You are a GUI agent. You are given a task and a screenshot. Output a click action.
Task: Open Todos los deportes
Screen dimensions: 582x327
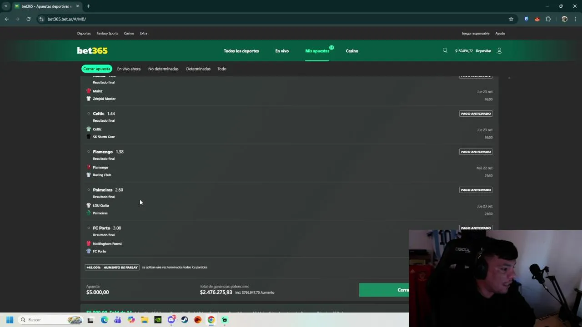point(241,51)
